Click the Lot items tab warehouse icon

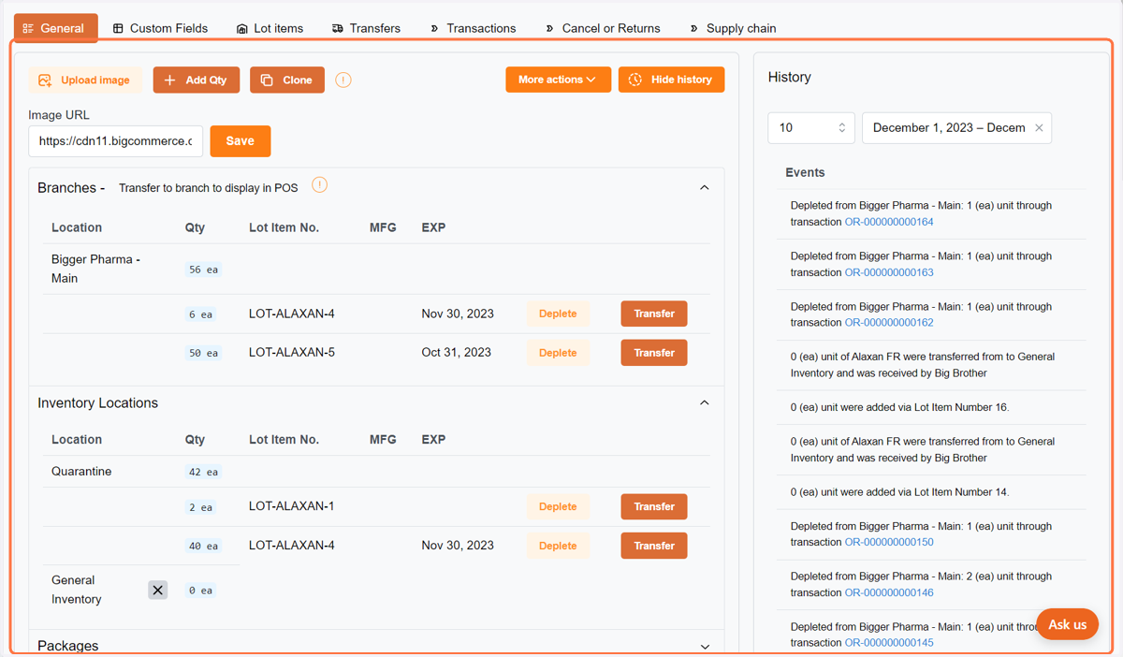tap(242, 29)
